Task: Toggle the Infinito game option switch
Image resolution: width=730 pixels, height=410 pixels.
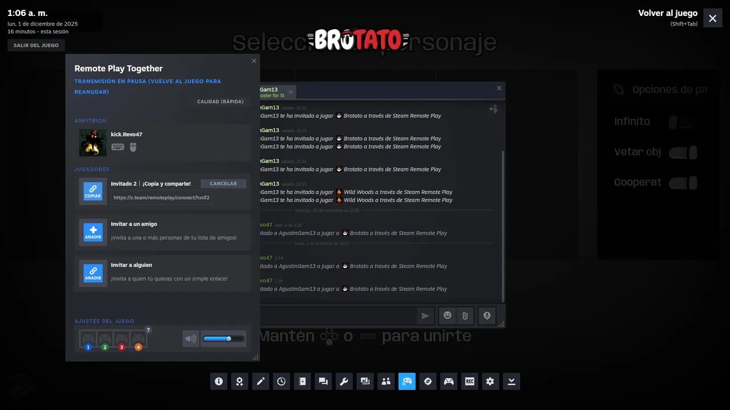Action: [x=682, y=121]
